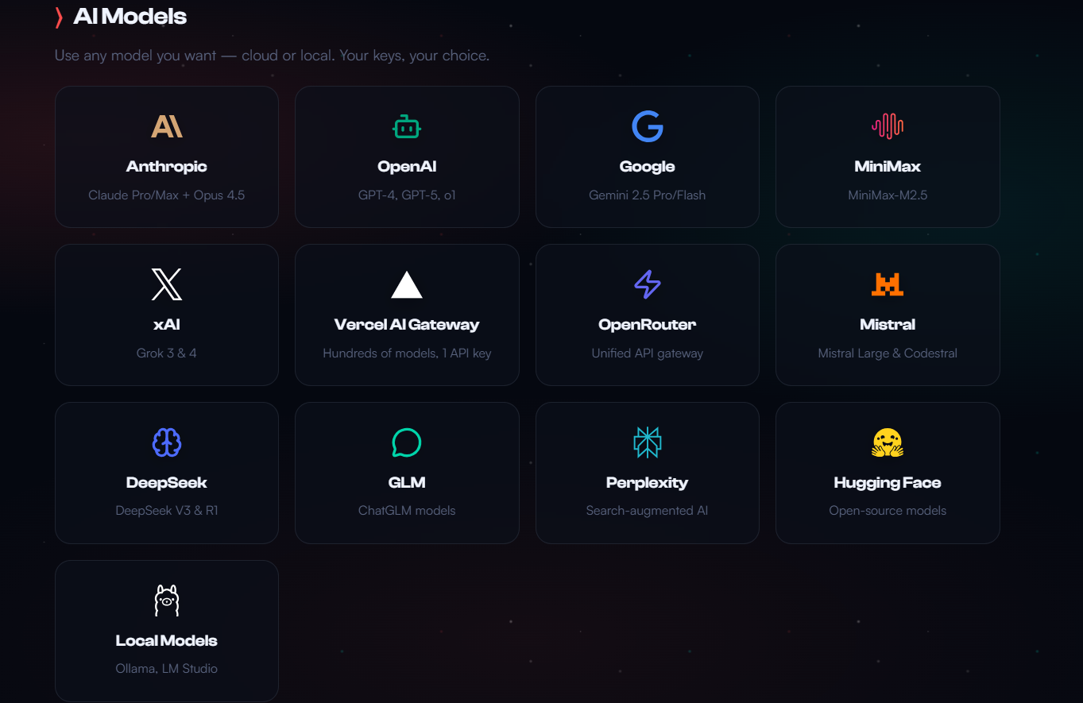Click the OpenRouter title text
Viewport: 1083px width, 703px height.
[x=648, y=325]
